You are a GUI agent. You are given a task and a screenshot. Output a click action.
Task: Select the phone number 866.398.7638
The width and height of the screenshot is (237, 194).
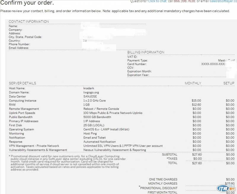click(184, 1)
